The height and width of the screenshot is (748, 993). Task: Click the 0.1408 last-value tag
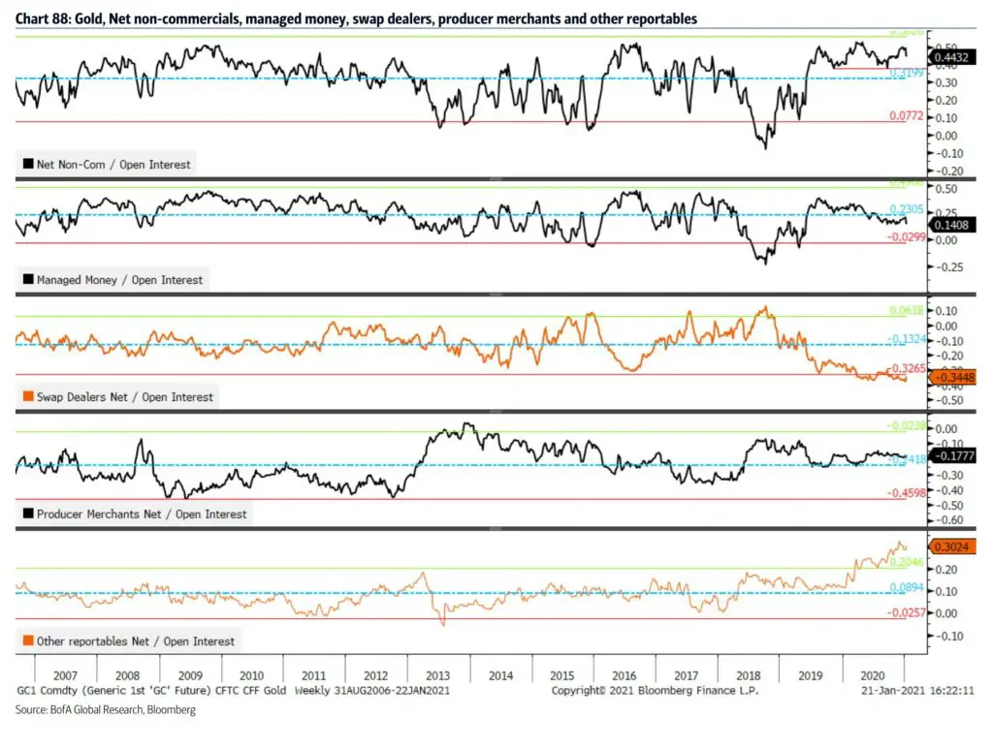(x=951, y=225)
